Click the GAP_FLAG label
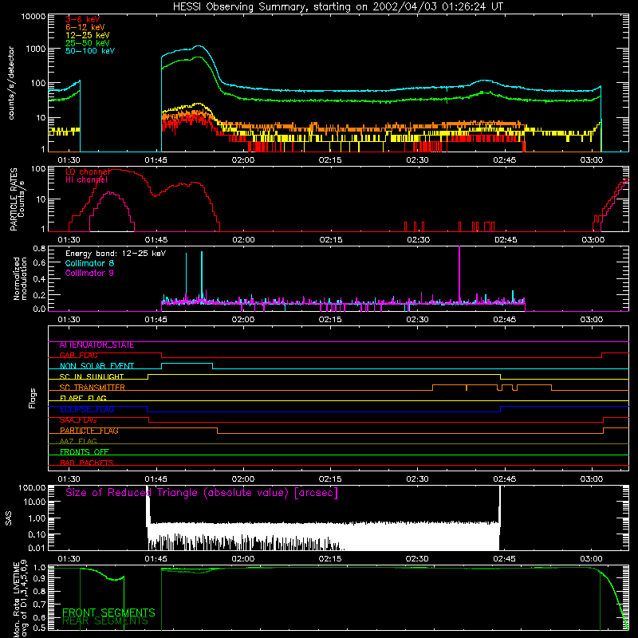This screenshot has width=638, height=638. click(78, 356)
